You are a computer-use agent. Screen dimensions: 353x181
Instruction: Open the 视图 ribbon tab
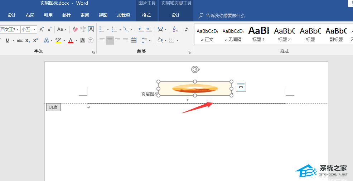[103, 15]
